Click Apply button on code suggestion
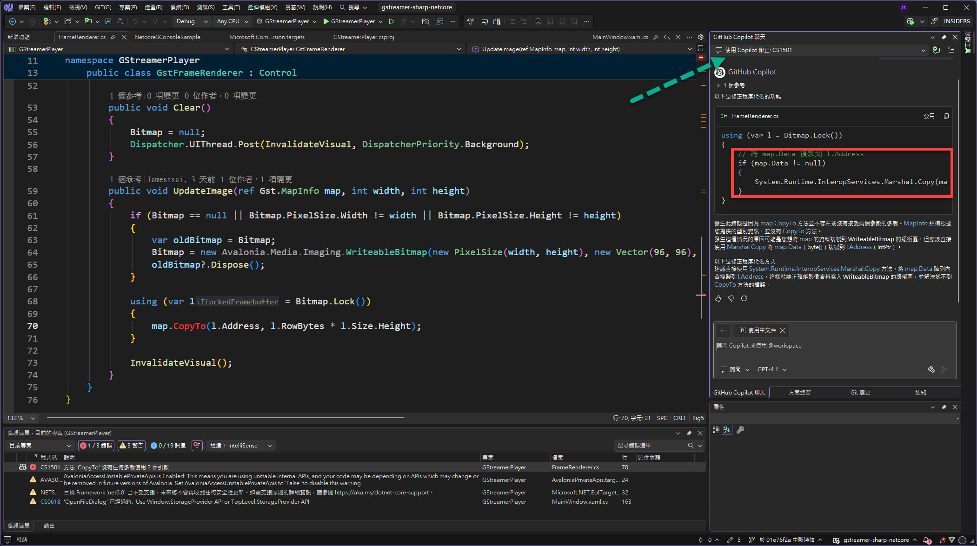Viewport: 977px width, 546px height. [929, 116]
